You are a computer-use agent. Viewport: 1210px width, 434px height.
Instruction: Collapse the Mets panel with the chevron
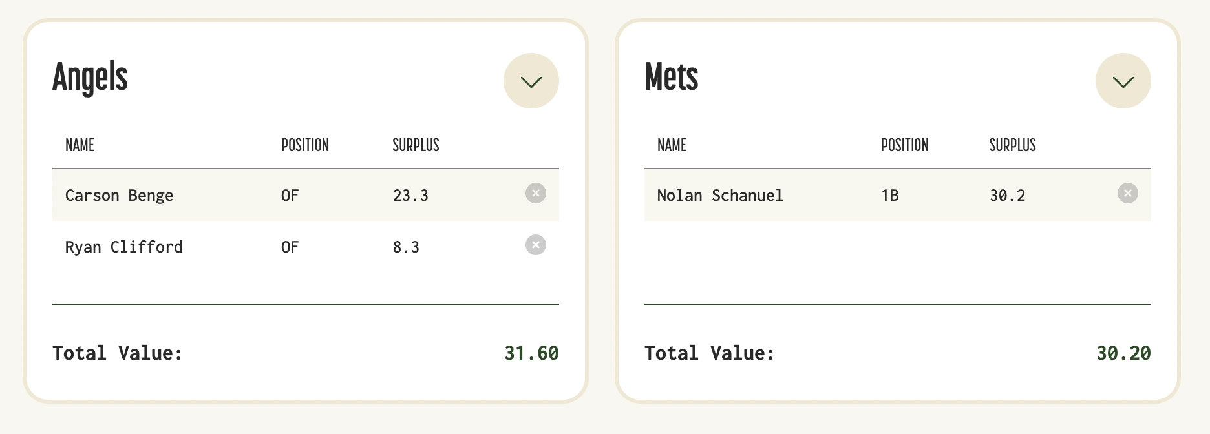[x=1123, y=81]
